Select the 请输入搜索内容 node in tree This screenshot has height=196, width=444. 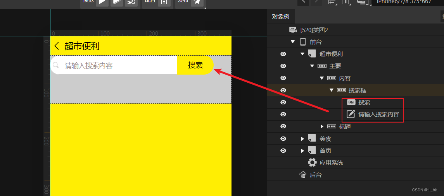[378, 114]
